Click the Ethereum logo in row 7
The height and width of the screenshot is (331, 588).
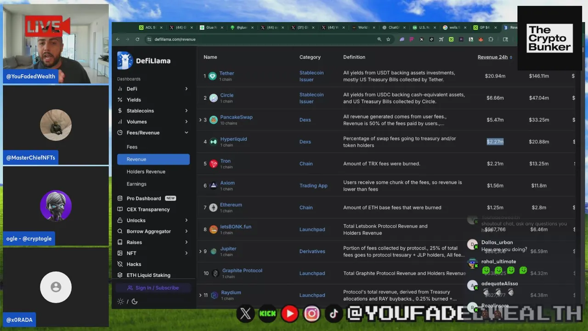click(214, 208)
